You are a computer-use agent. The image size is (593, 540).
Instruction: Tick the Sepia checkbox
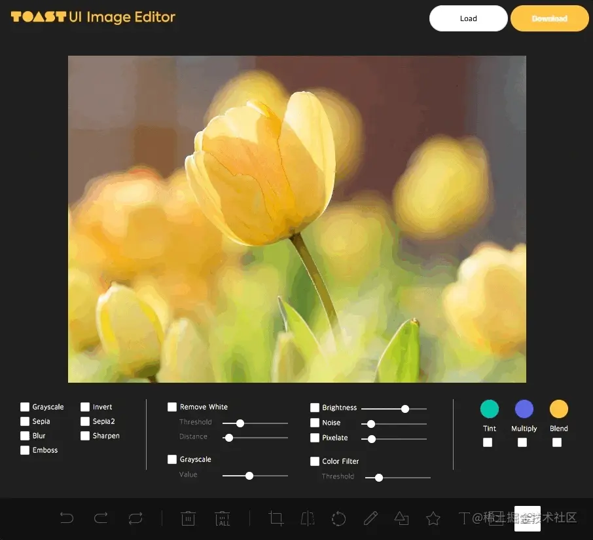coord(25,421)
